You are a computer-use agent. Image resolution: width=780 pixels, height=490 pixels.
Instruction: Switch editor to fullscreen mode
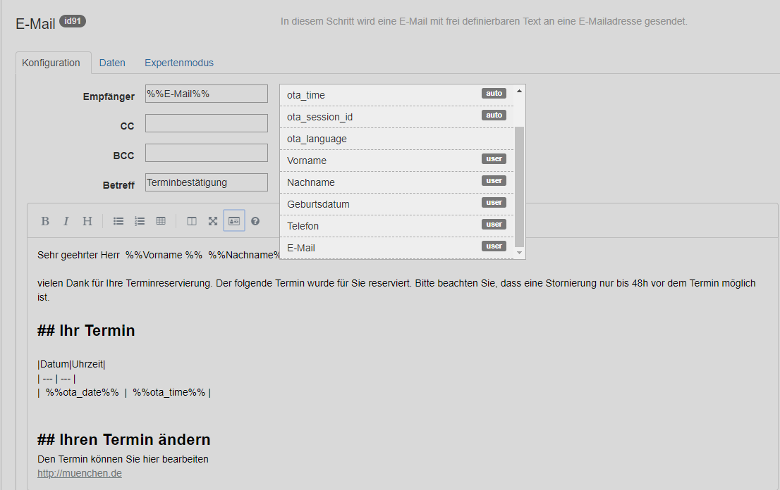[x=213, y=221]
